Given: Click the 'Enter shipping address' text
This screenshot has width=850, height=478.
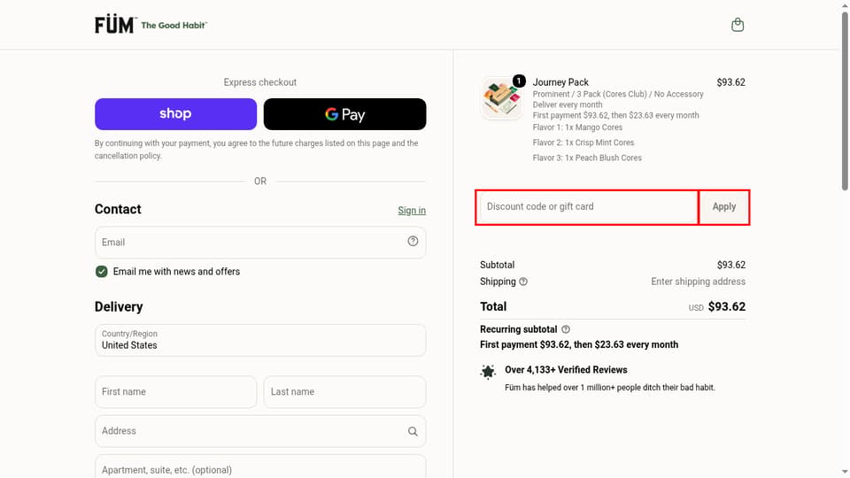Looking at the screenshot, I should tap(699, 281).
